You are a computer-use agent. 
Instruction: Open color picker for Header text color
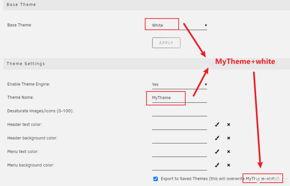click(217, 124)
